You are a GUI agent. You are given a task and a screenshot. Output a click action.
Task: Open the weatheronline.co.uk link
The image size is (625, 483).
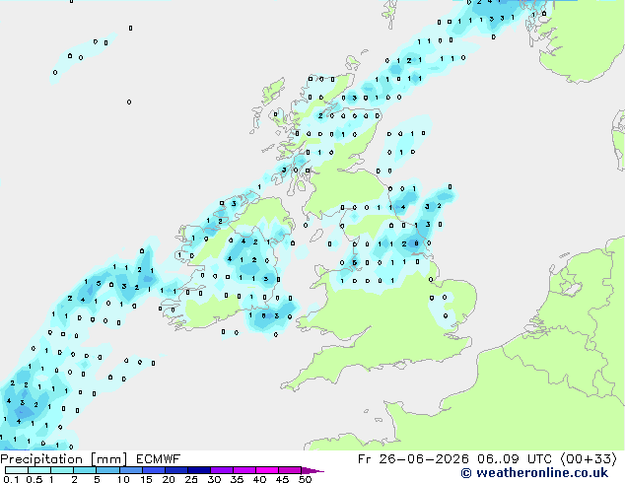534,473
